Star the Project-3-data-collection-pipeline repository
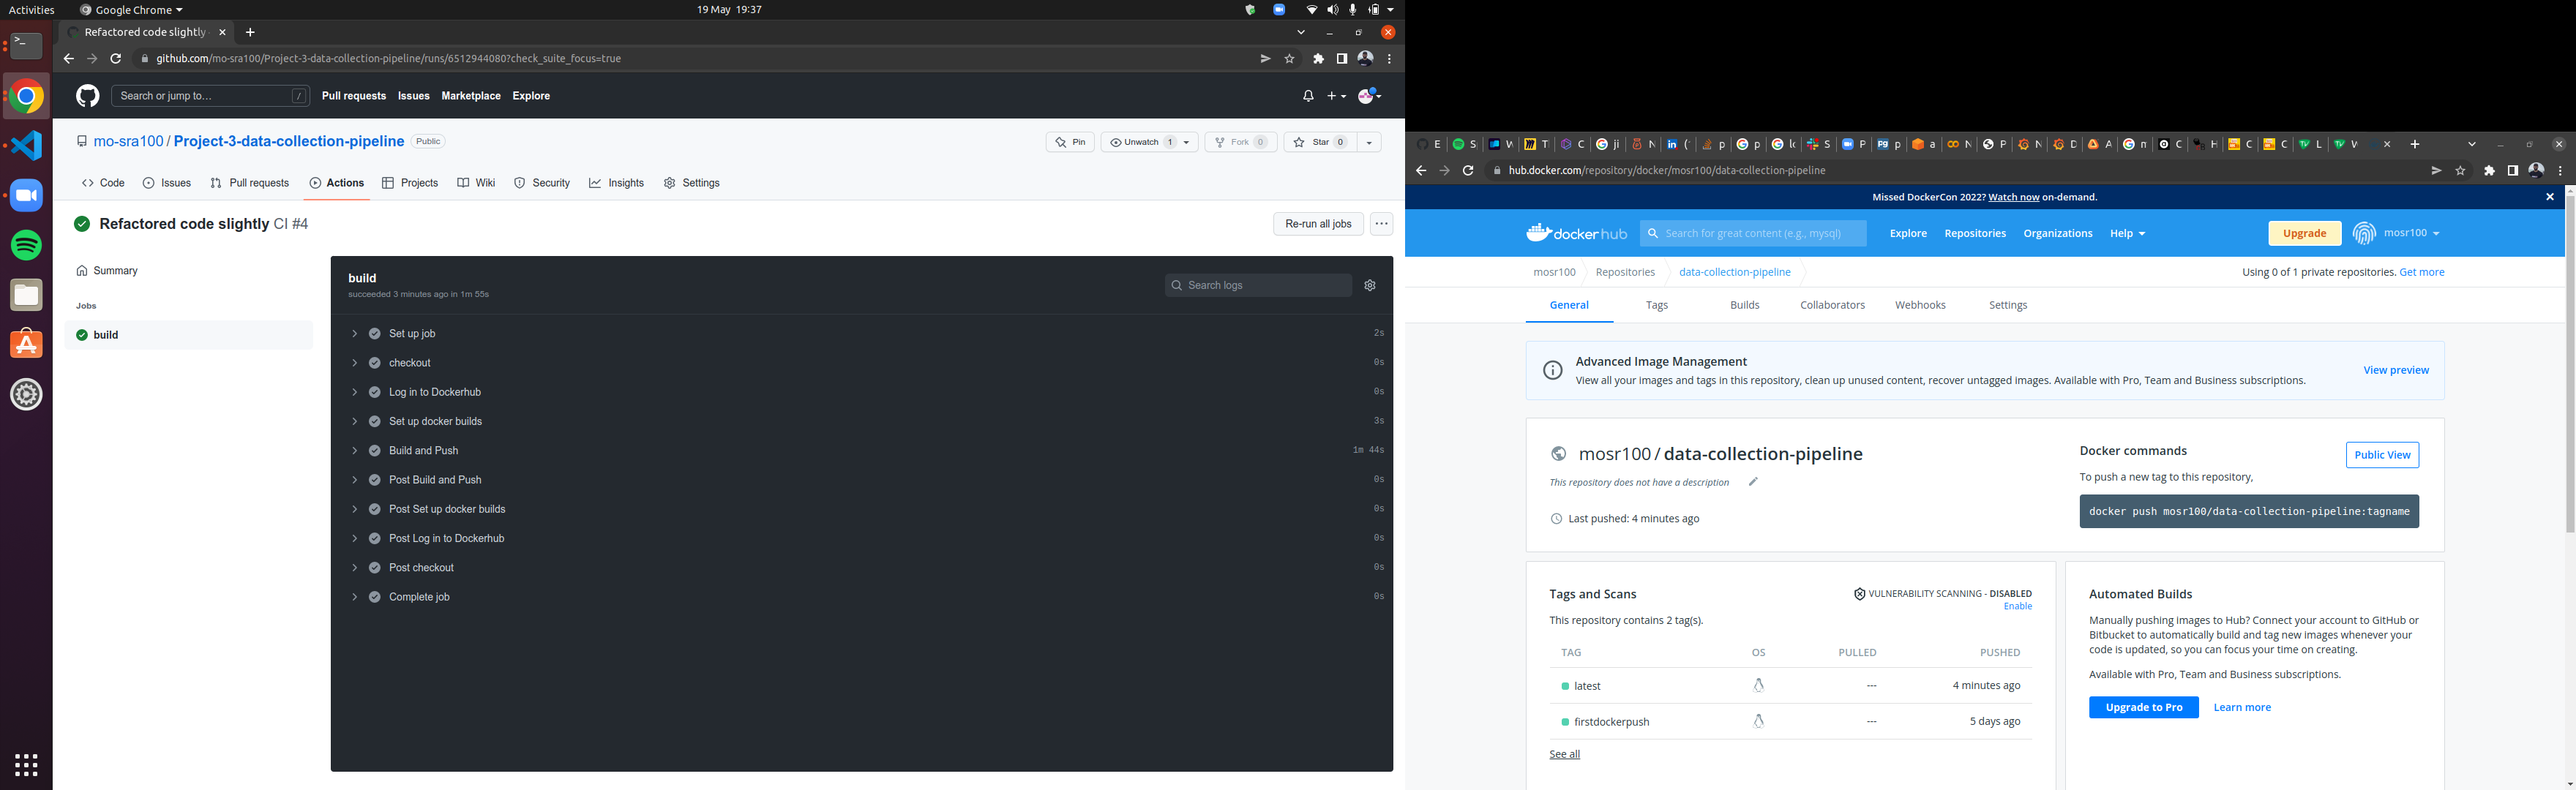This screenshot has height=790, width=2576. click(x=1319, y=141)
